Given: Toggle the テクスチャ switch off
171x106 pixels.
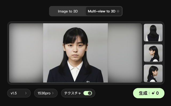Looking at the screenshot, I should tap(88, 93).
